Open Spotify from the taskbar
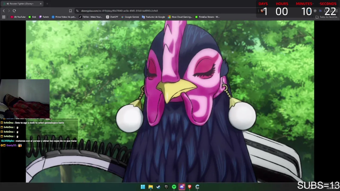This screenshot has height=191, width=340. tap(174, 187)
